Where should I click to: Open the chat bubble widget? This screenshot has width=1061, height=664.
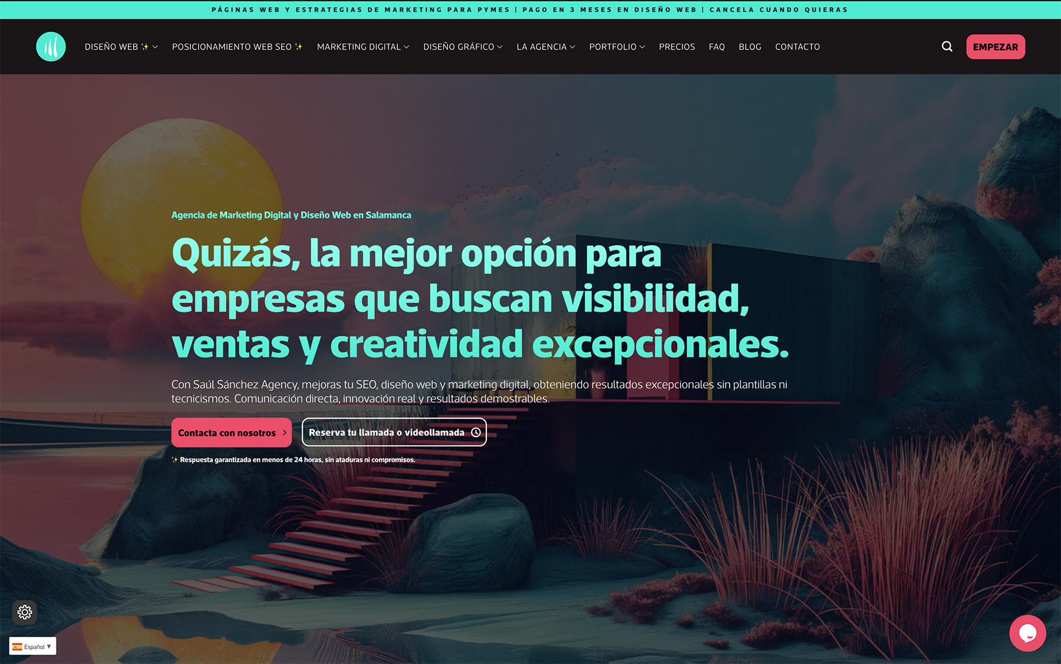[1027, 633]
